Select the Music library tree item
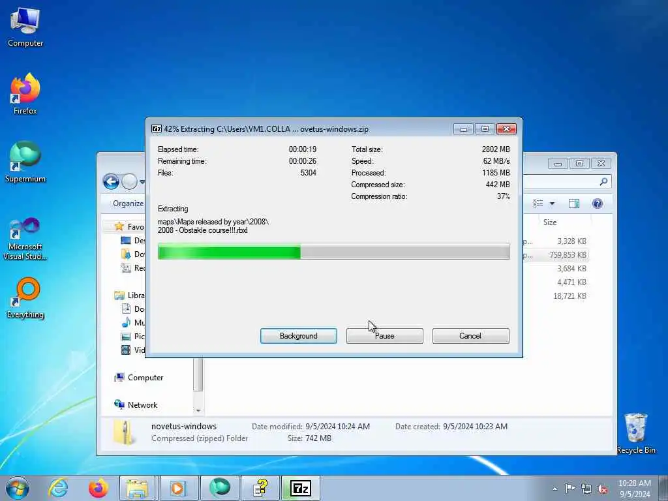668x501 pixels. click(133, 322)
